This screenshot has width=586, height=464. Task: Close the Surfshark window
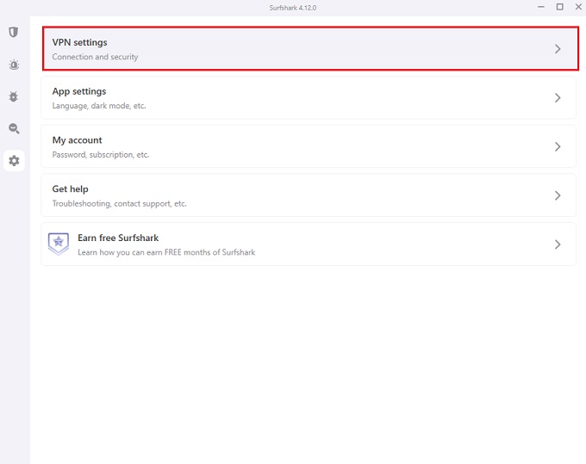pos(578,7)
